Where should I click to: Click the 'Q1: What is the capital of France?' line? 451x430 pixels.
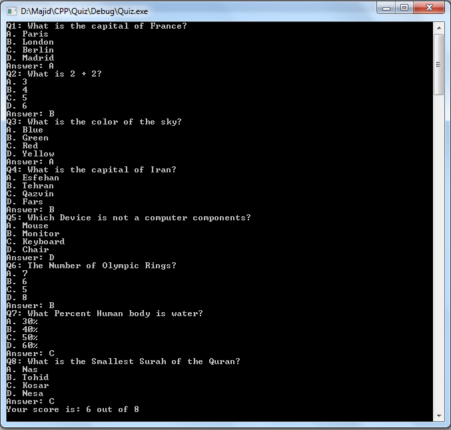point(97,26)
